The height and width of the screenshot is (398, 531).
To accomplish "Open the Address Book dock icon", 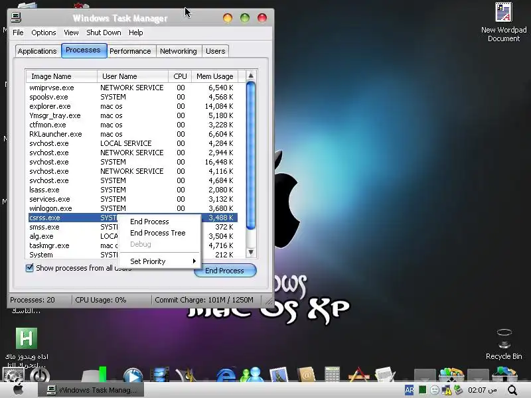I will click(x=306, y=375).
